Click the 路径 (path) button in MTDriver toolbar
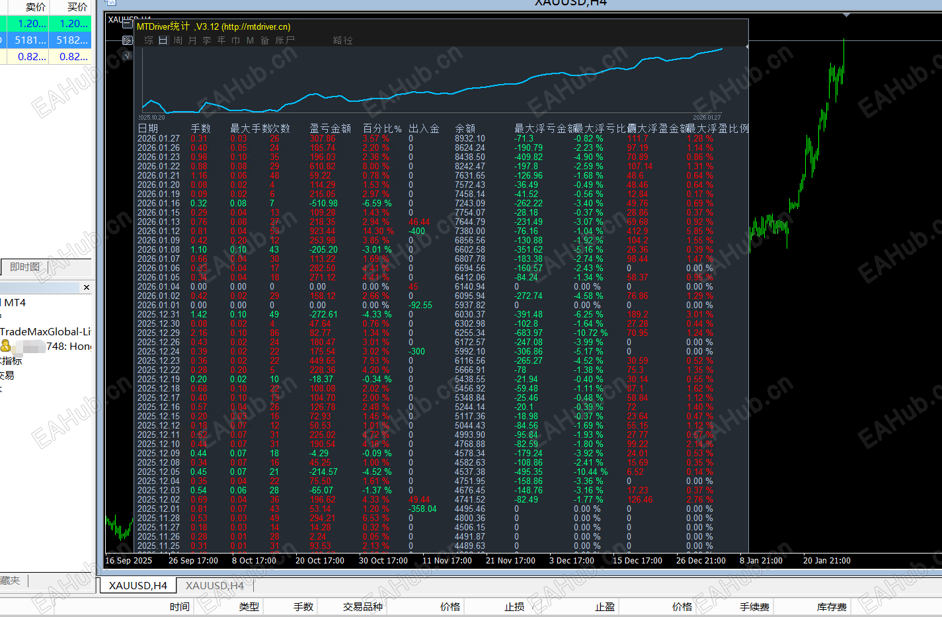The width and height of the screenshot is (942, 617). [x=342, y=40]
